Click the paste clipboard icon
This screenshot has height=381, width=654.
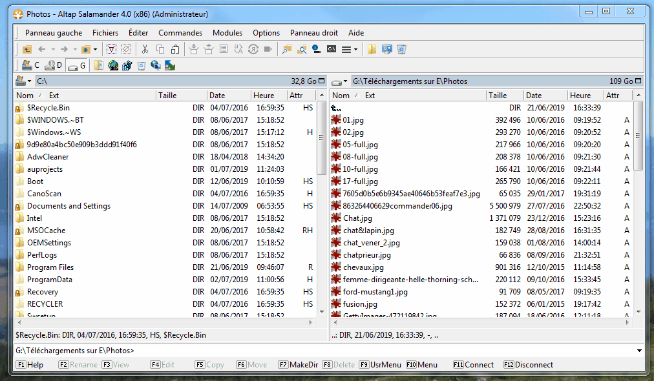(175, 49)
